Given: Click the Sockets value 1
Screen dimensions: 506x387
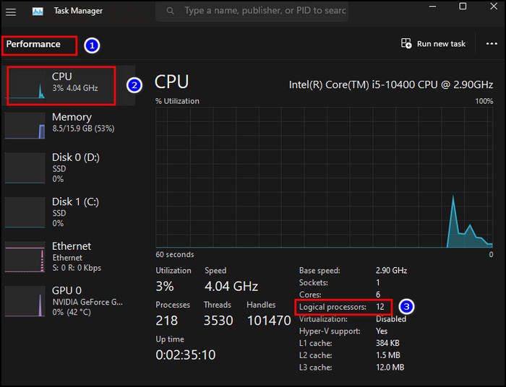Looking at the screenshot, I should pyautogui.click(x=378, y=282).
